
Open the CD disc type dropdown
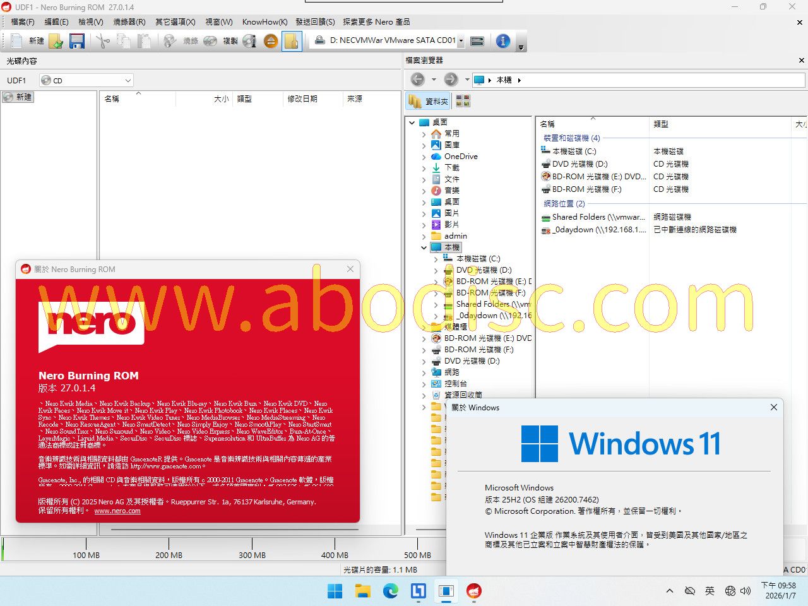pyautogui.click(x=128, y=81)
